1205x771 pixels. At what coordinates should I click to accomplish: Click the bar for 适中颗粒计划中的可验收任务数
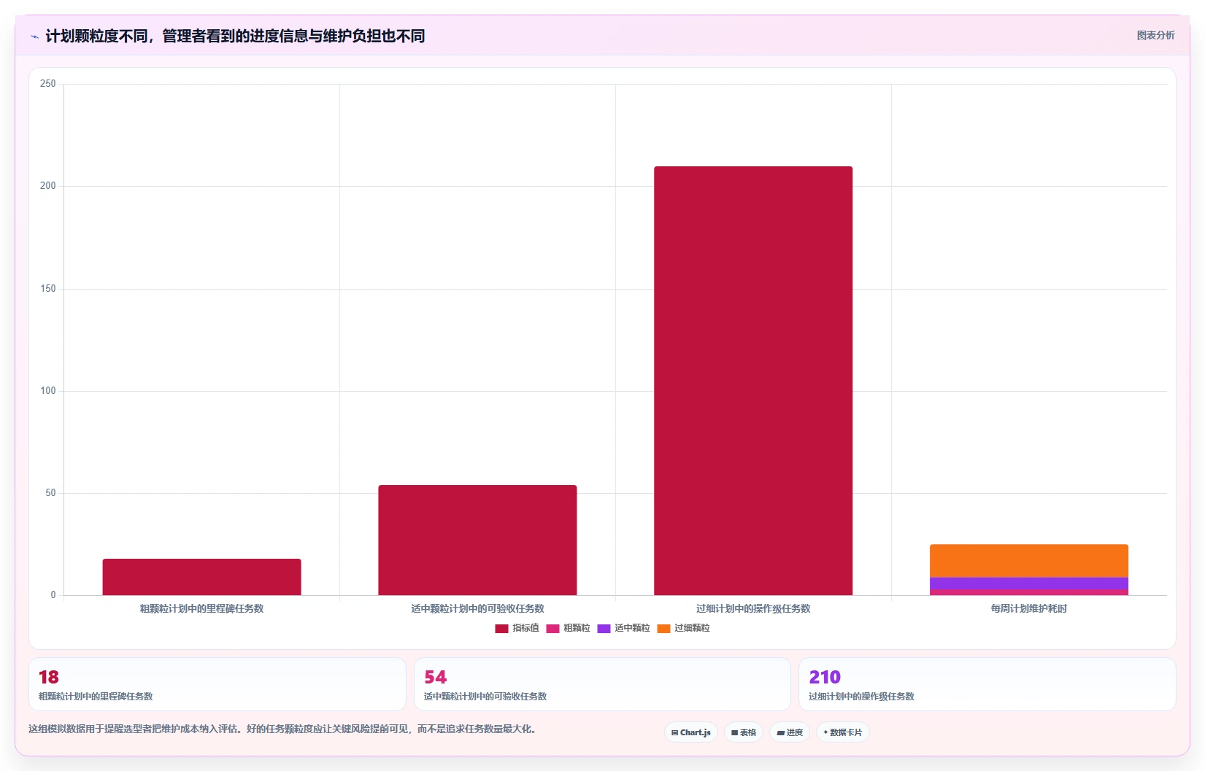[x=477, y=540]
